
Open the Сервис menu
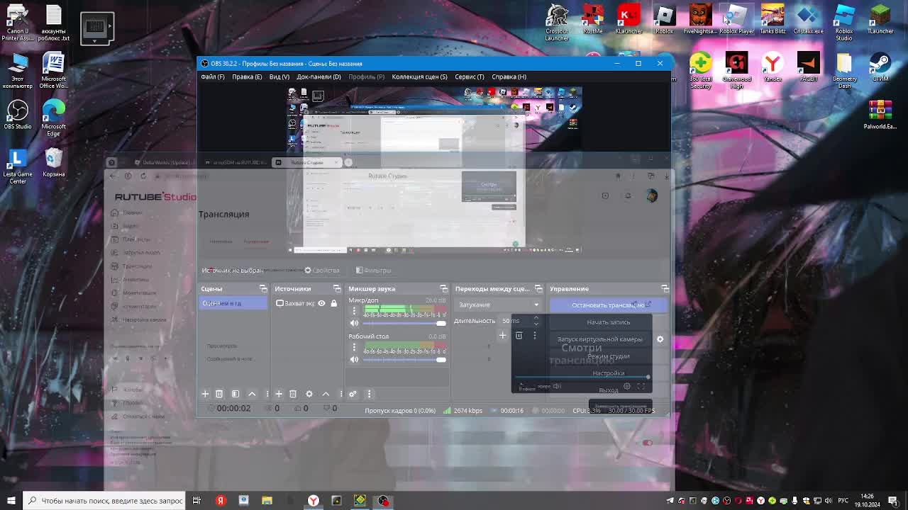[x=470, y=76]
